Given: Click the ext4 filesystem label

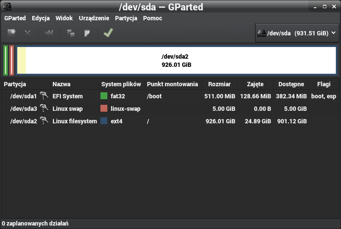Looking at the screenshot, I should [116, 121].
